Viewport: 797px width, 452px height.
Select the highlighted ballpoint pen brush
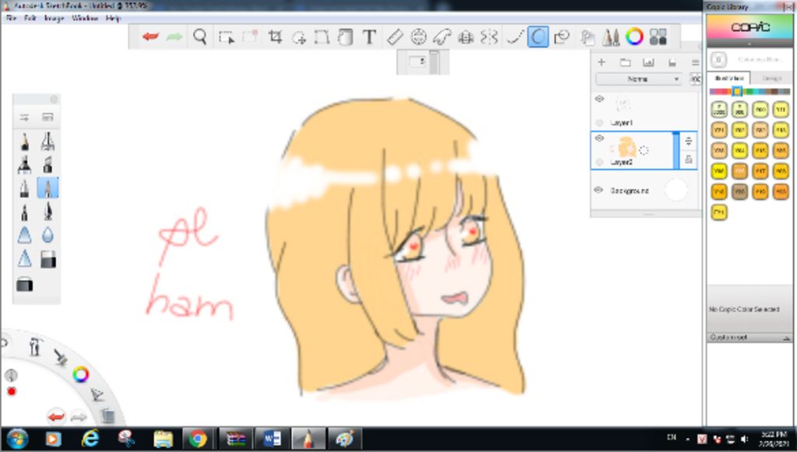click(47, 188)
